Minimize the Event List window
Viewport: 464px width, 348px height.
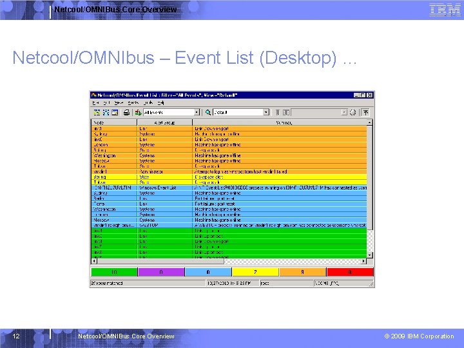tap(356, 95)
